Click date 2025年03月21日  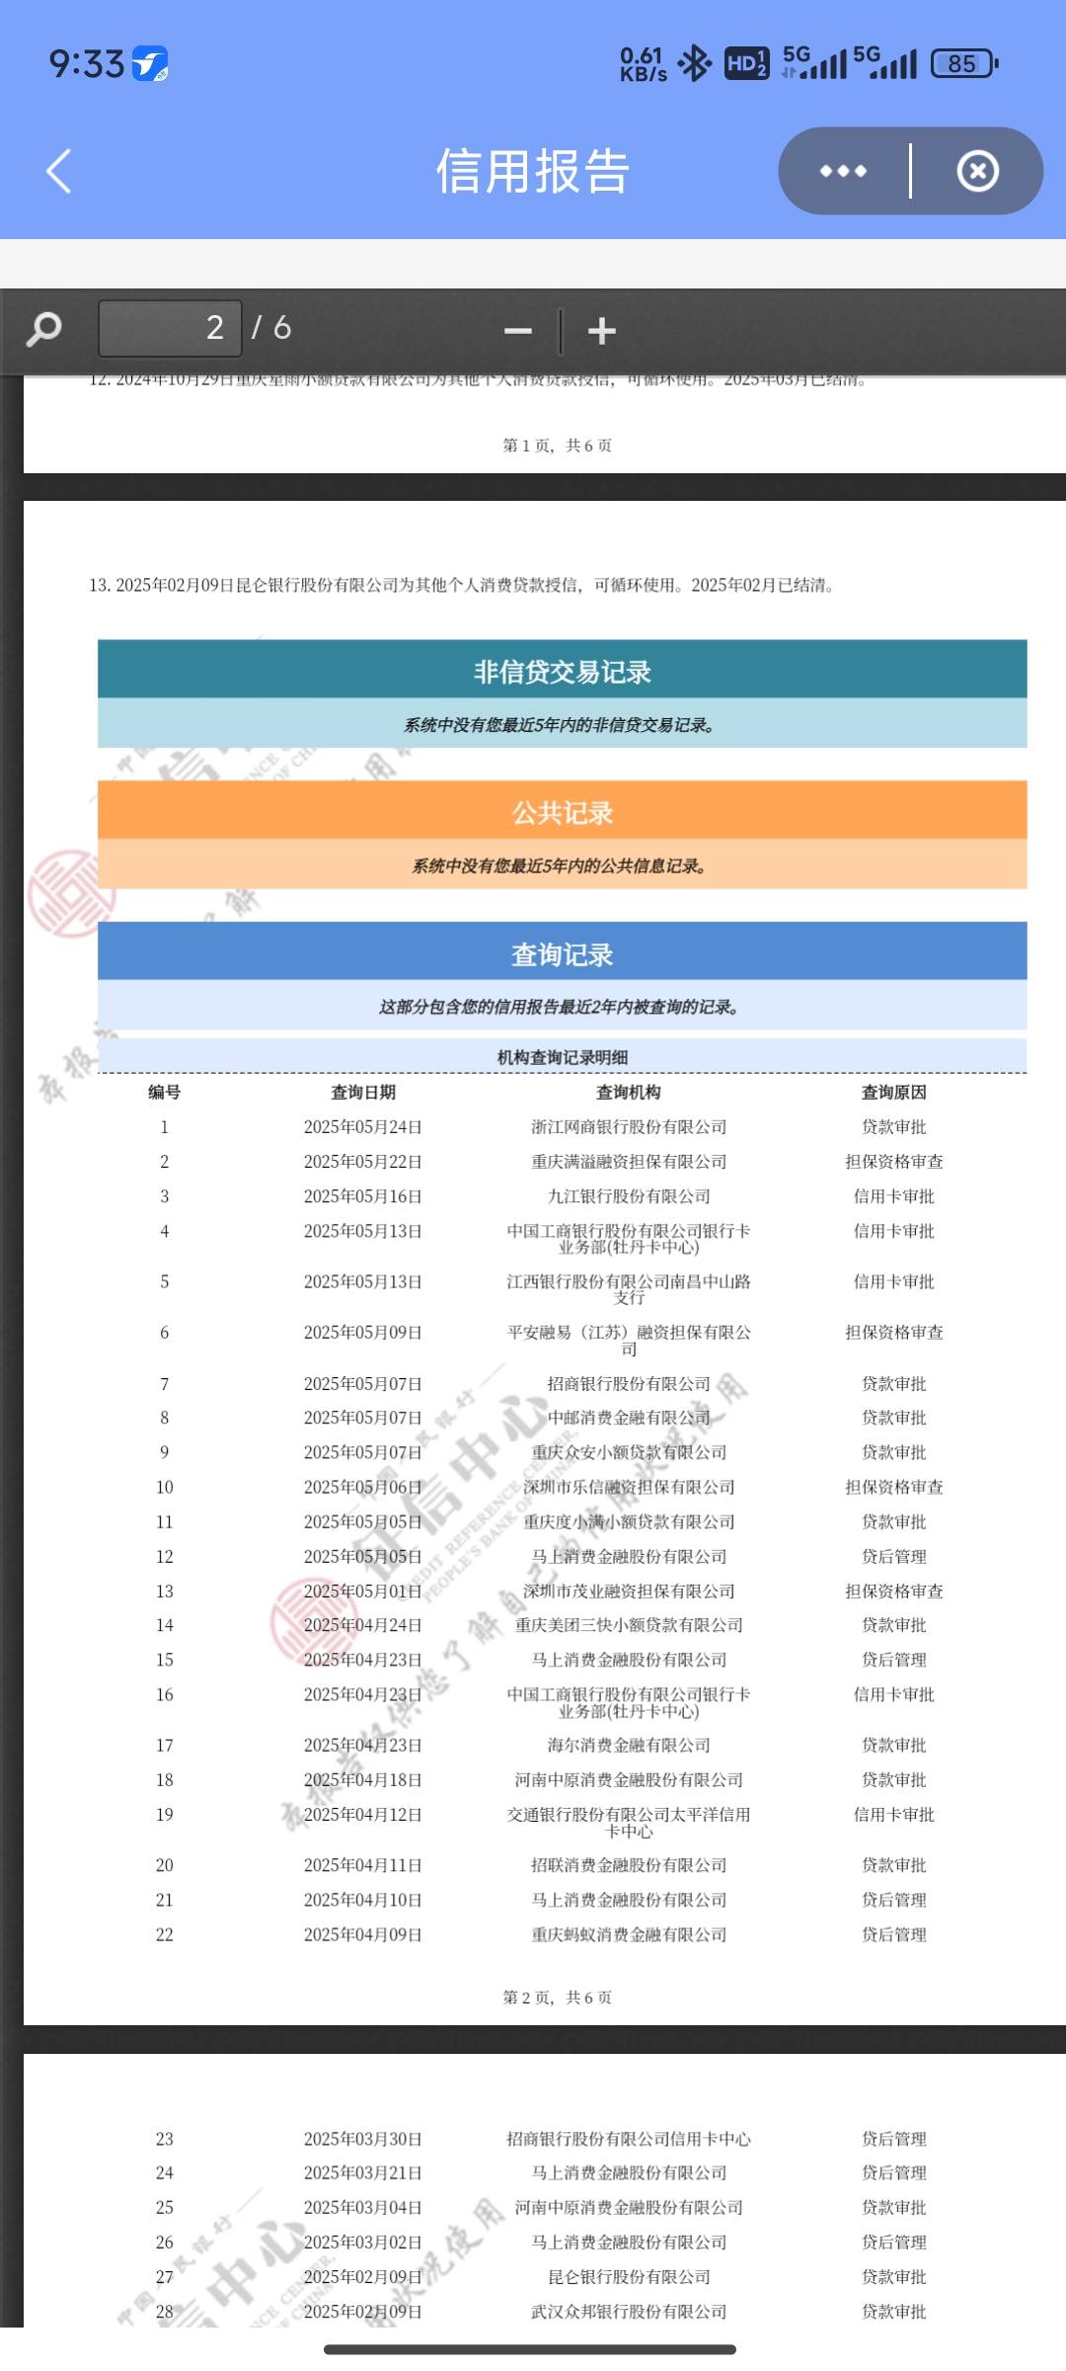click(x=363, y=2172)
